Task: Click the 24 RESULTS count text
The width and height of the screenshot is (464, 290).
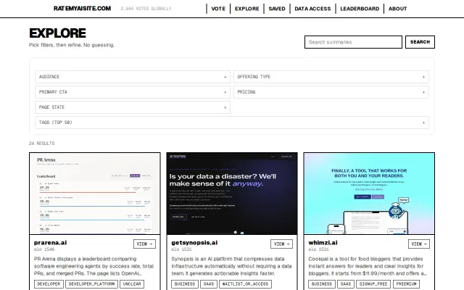Action: point(42,144)
